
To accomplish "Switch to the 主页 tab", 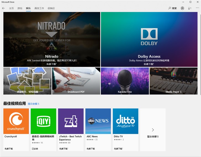I will (11, 8).
